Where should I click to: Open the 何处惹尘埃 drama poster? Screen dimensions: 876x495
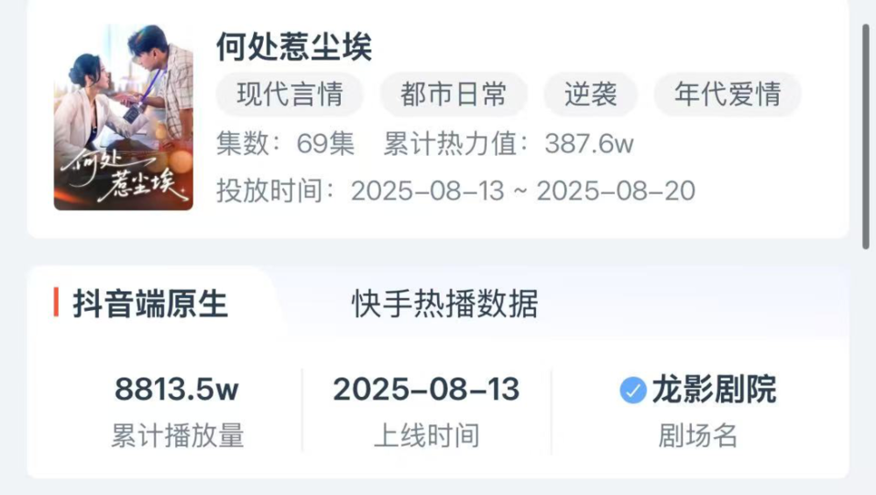tap(124, 117)
